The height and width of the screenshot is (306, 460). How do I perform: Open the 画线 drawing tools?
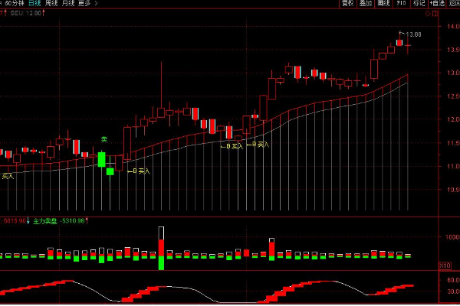(x=384, y=4)
